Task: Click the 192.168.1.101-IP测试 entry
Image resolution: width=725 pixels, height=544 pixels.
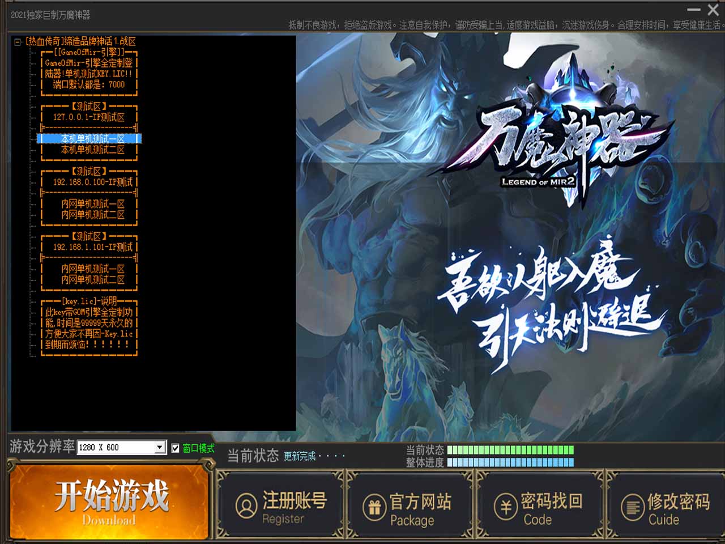Action: coord(89,247)
